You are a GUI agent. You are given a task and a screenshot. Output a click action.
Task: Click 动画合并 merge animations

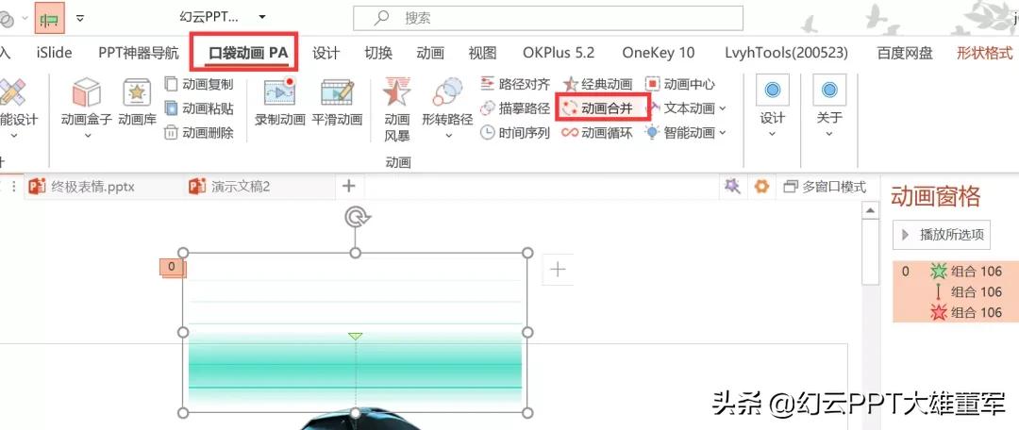pos(598,108)
